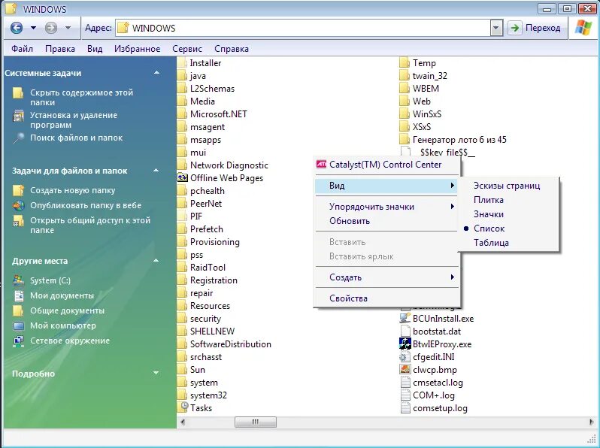Image resolution: width=600 pixels, height=448 pixels.
Task: Click the 'Мои документы' link
Action: click(x=62, y=295)
